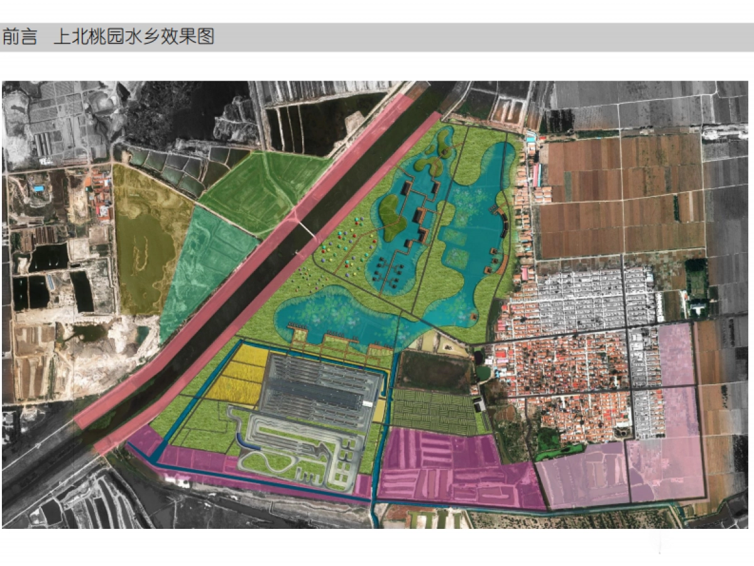Click the small blue-roofed building at far left
This screenshot has height=566, width=754.
39,188
